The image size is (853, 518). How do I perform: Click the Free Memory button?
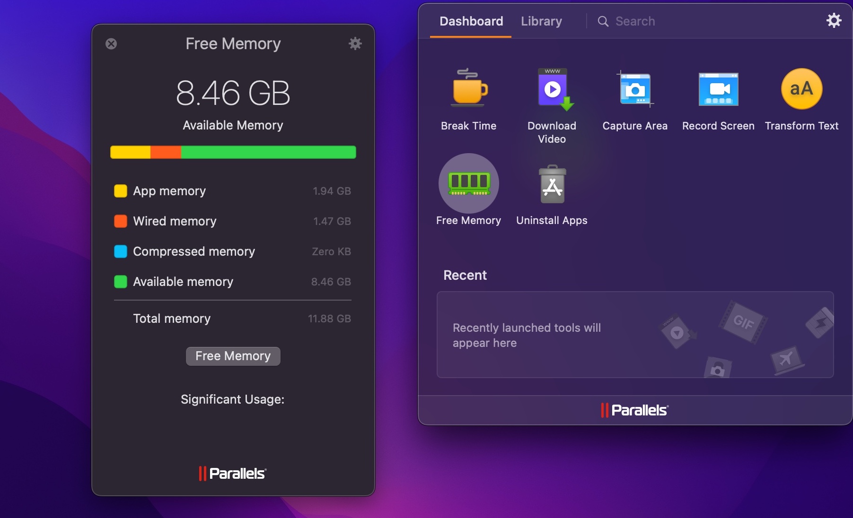(233, 356)
